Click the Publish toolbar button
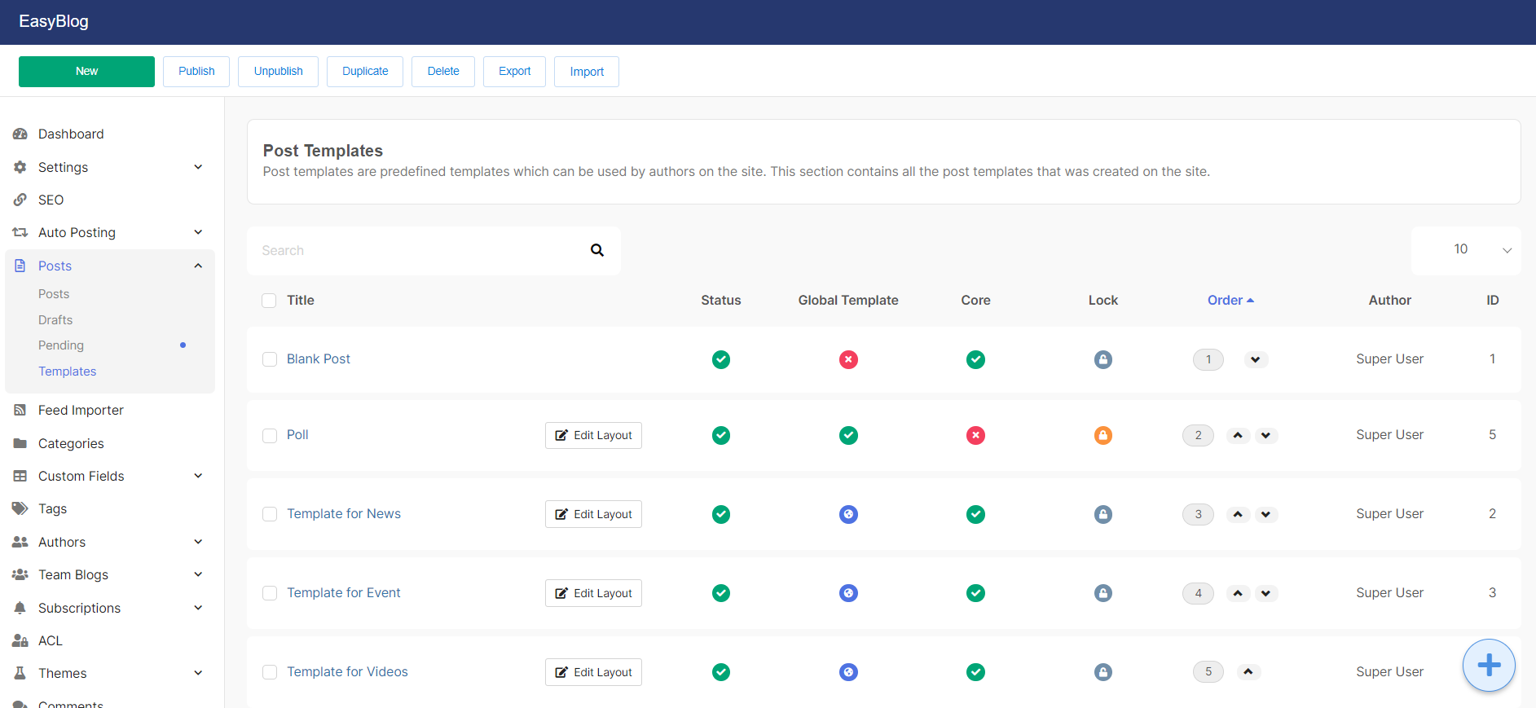Screen dimensions: 1536x708 (x=196, y=72)
